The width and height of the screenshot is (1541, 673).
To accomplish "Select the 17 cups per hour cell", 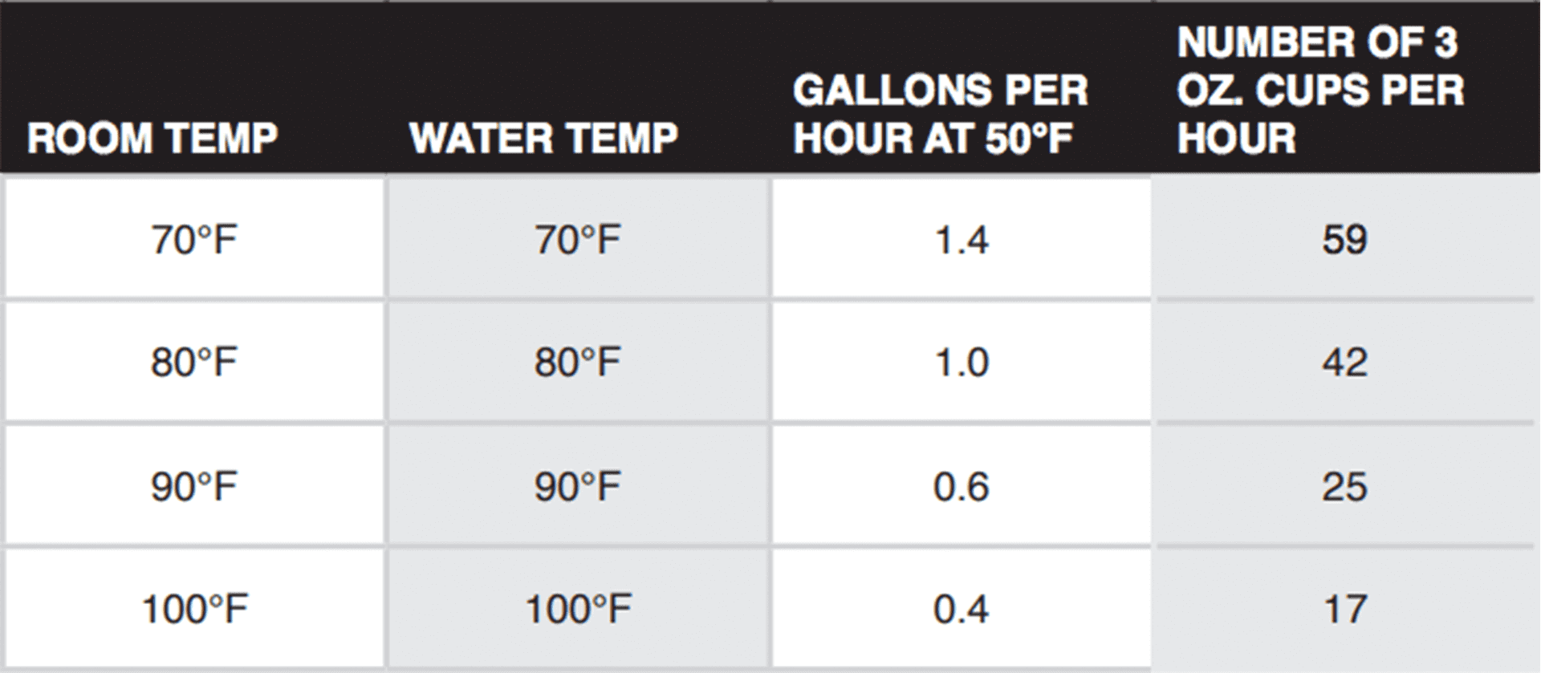I will pyautogui.click(x=1344, y=610).
